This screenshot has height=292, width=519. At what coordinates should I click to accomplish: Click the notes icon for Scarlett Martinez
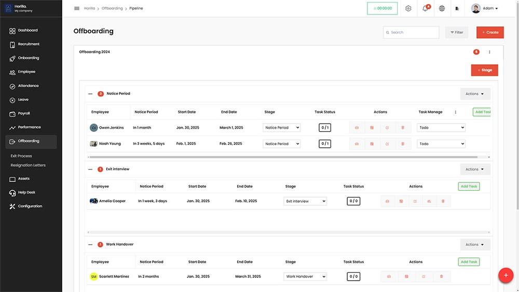[x=406, y=276]
